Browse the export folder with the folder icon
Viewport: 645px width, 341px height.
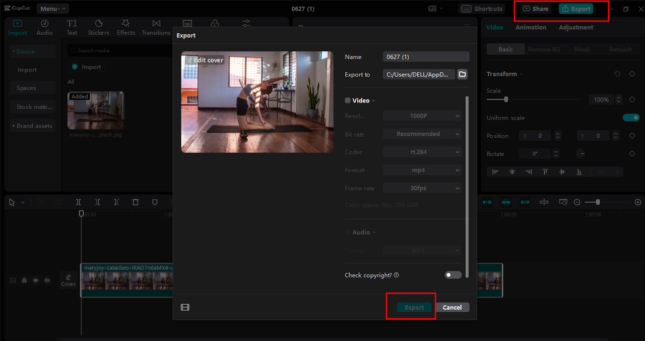pos(462,74)
